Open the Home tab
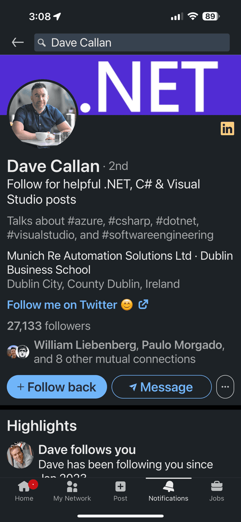Viewport: 241px width, 522px height. tap(24, 491)
